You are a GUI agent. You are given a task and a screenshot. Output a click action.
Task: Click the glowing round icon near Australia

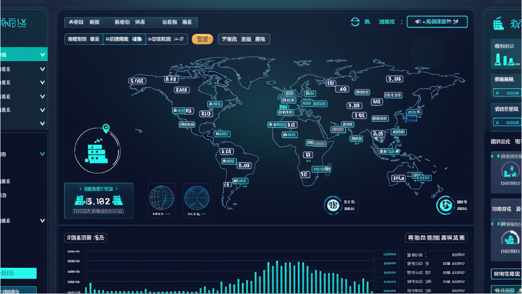click(445, 205)
